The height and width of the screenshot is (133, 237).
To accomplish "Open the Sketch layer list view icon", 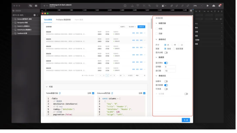I will [31, 6].
